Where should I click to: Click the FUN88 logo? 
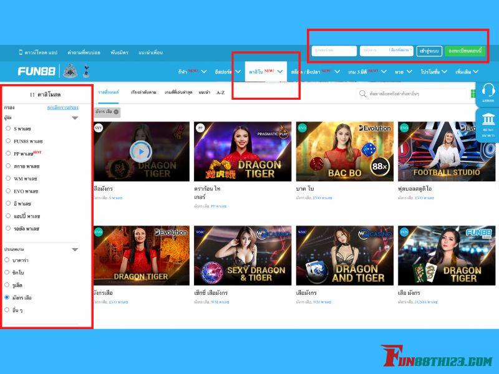[x=37, y=71]
